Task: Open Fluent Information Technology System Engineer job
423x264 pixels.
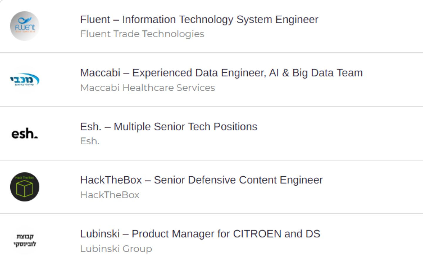Action: click(199, 20)
